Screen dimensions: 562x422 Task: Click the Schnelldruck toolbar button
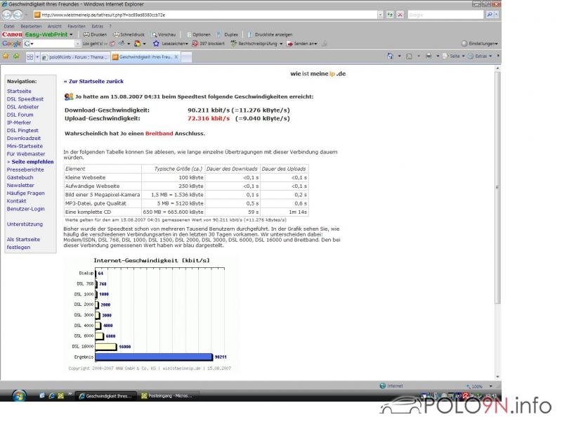click(129, 34)
